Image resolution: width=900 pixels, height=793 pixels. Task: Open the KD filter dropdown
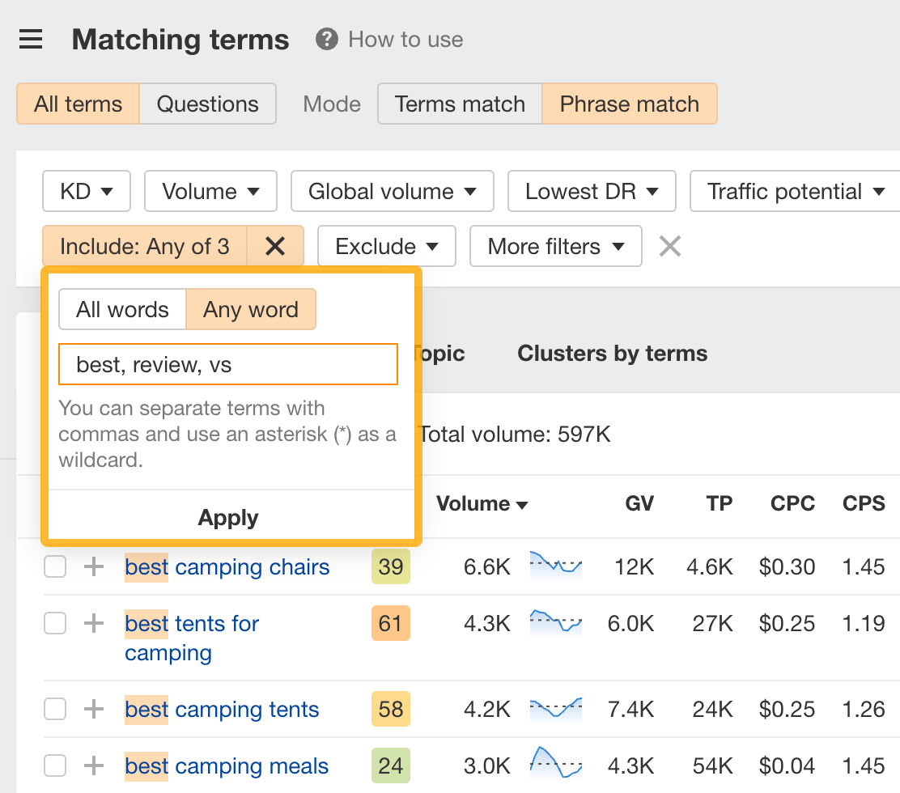pyautogui.click(x=86, y=191)
